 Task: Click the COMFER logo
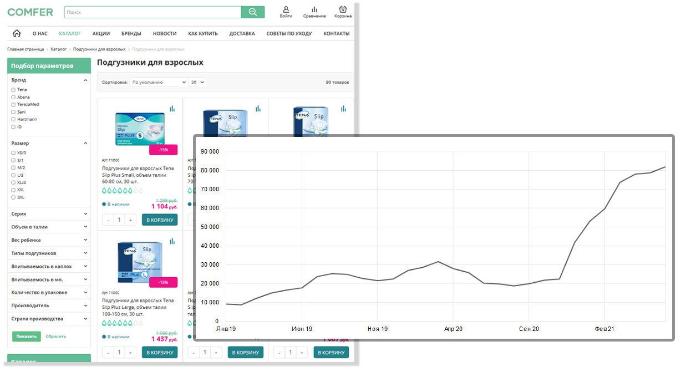coord(31,12)
